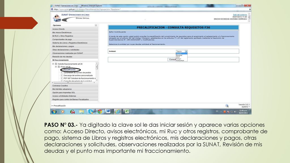The width and height of the screenshot is (290, 163).
Task: Open the Cobranza Coactiva menu
Action: (x=75, y=86)
